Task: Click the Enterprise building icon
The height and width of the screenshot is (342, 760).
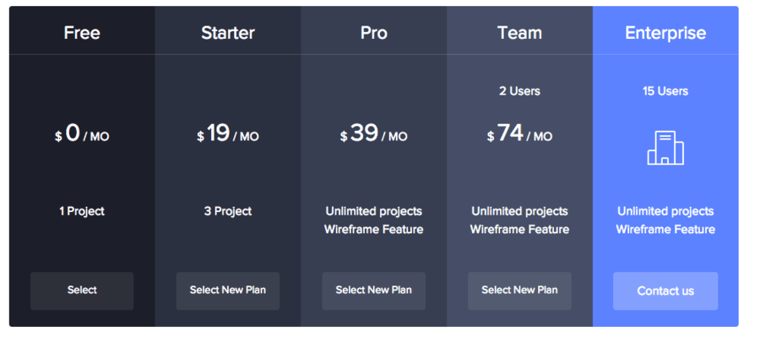Action: click(665, 148)
